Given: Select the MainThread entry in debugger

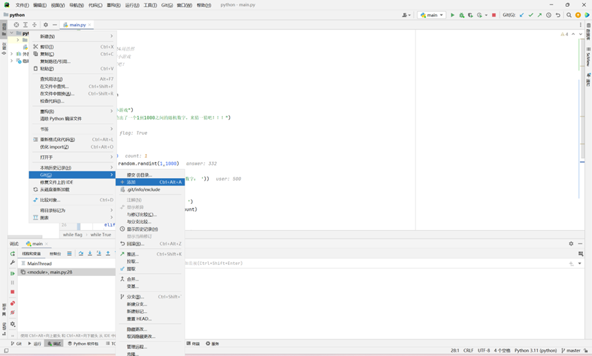Looking at the screenshot, I should pyautogui.click(x=39, y=264).
